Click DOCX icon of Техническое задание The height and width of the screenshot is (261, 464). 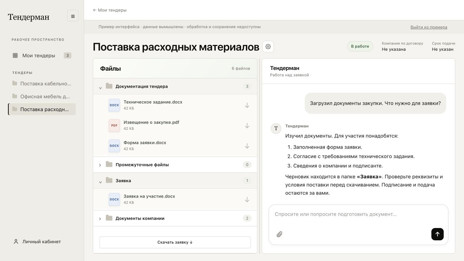click(x=114, y=105)
